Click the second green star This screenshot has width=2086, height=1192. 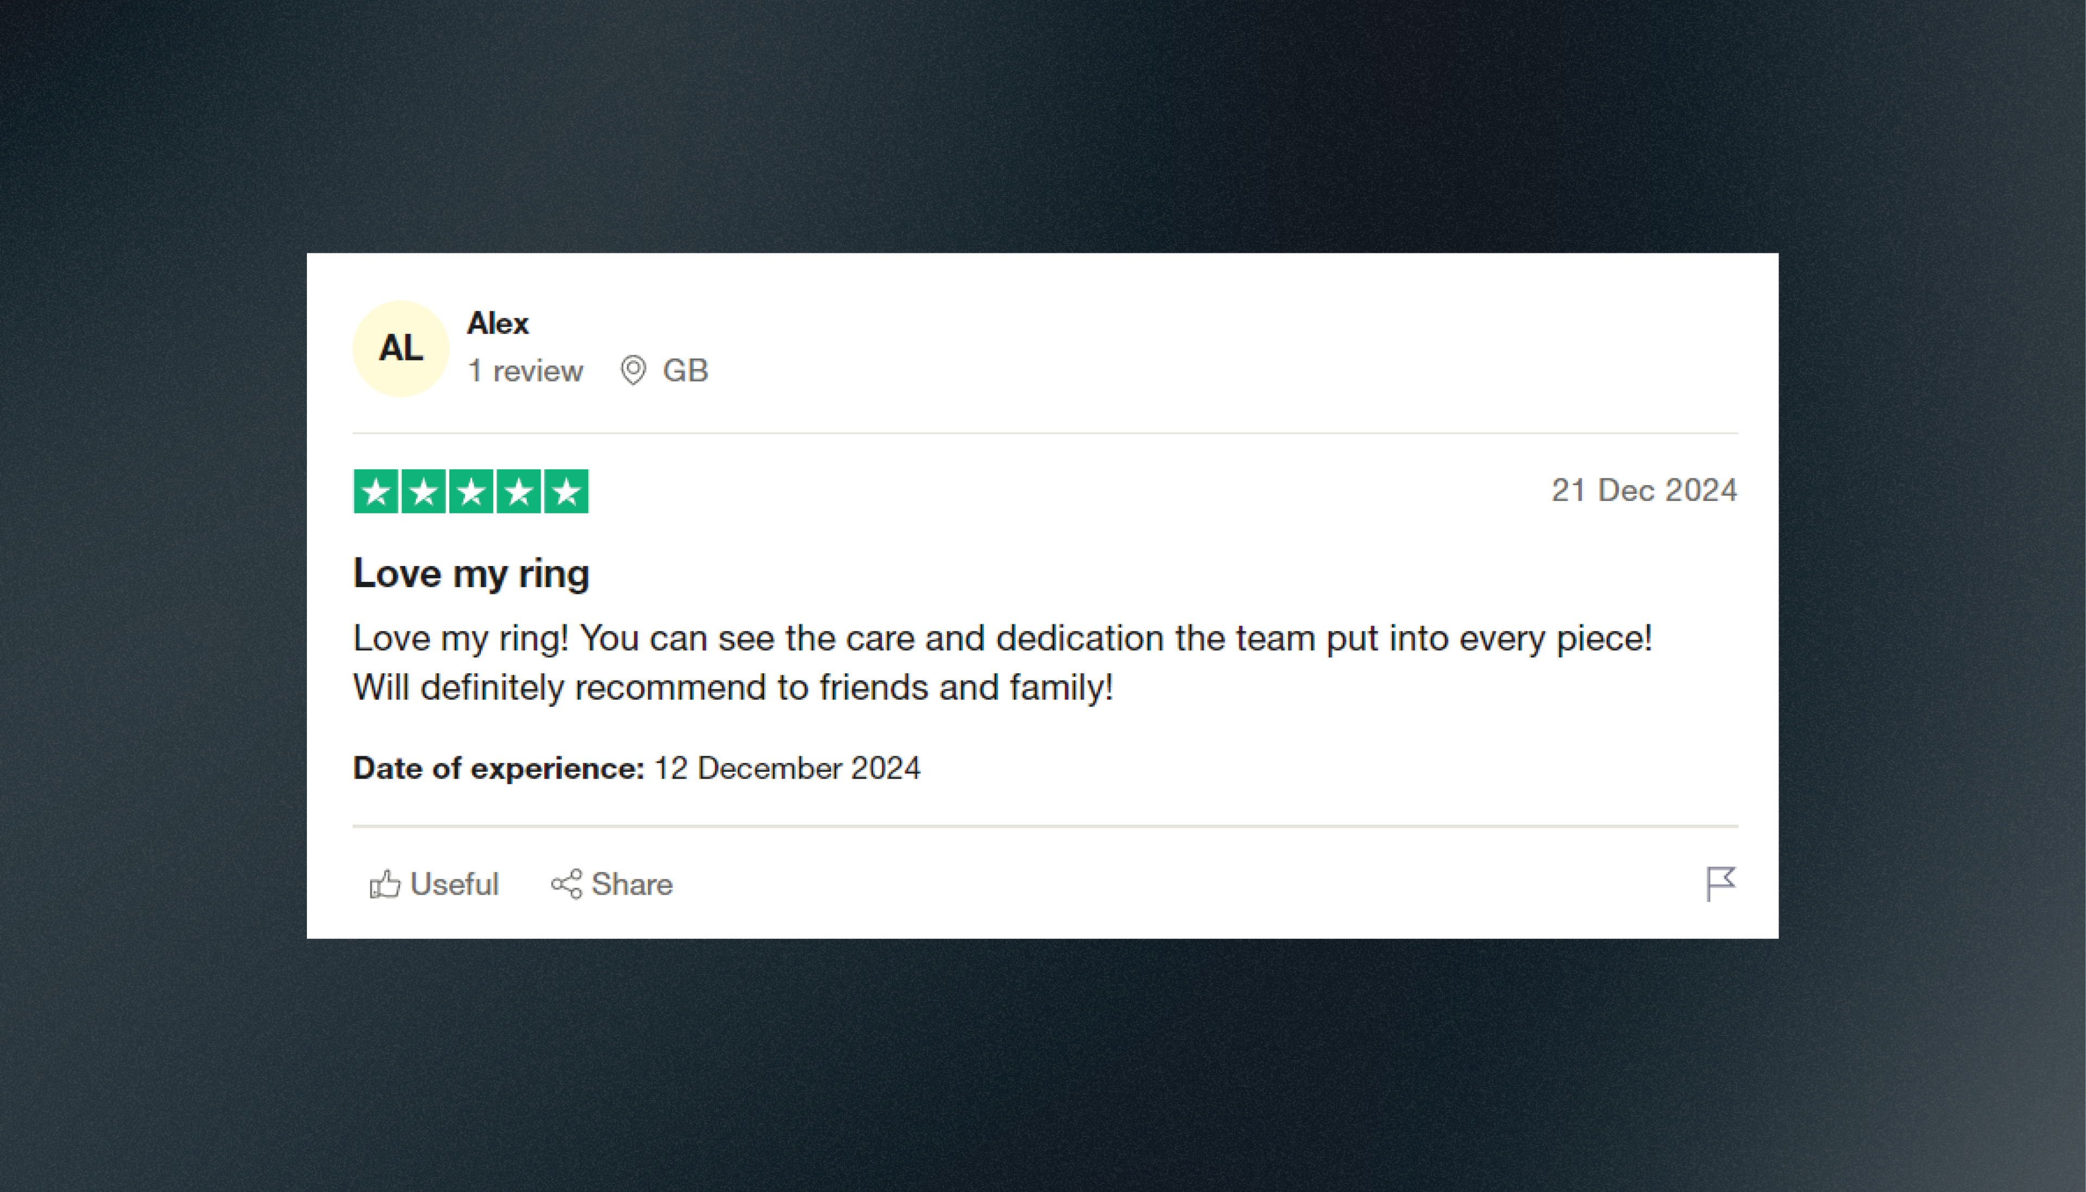tap(423, 491)
